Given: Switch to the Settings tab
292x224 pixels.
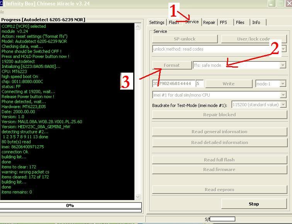Looking at the screenshot, I should click(157, 22).
